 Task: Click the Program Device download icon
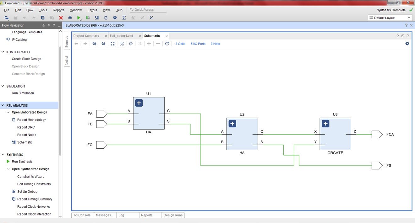88,18
